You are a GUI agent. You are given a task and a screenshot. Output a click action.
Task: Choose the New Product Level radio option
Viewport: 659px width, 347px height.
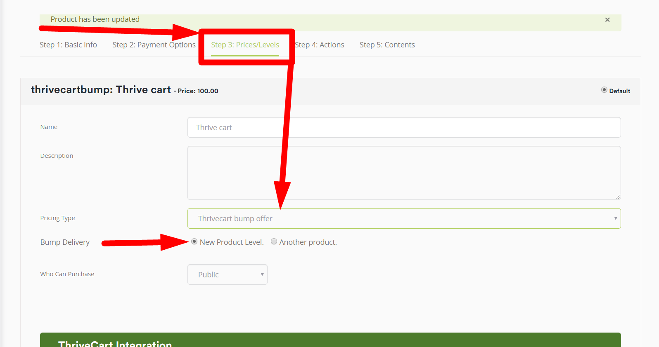(194, 241)
